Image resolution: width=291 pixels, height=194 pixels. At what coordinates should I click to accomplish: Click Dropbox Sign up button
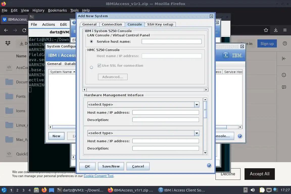(267, 43)
